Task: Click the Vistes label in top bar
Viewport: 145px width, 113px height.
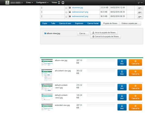Action: pyautogui.click(x=54, y=2)
